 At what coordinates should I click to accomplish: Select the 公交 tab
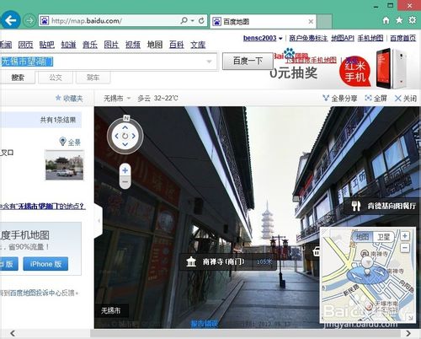coord(56,78)
